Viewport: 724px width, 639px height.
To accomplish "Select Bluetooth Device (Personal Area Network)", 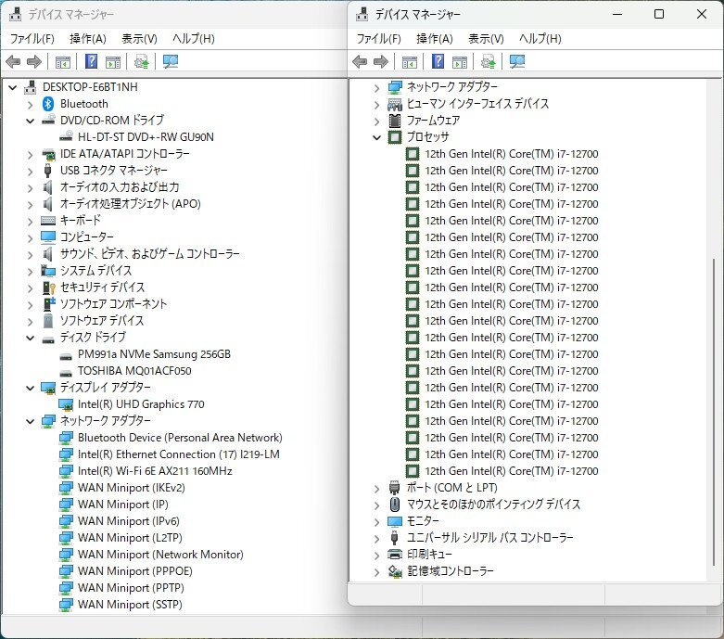I will pyautogui.click(x=180, y=438).
